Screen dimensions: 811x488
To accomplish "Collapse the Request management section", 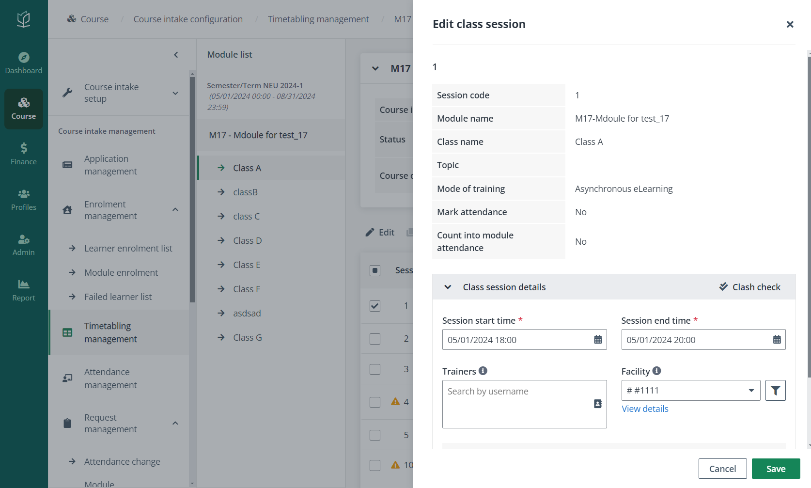I will [x=175, y=423].
